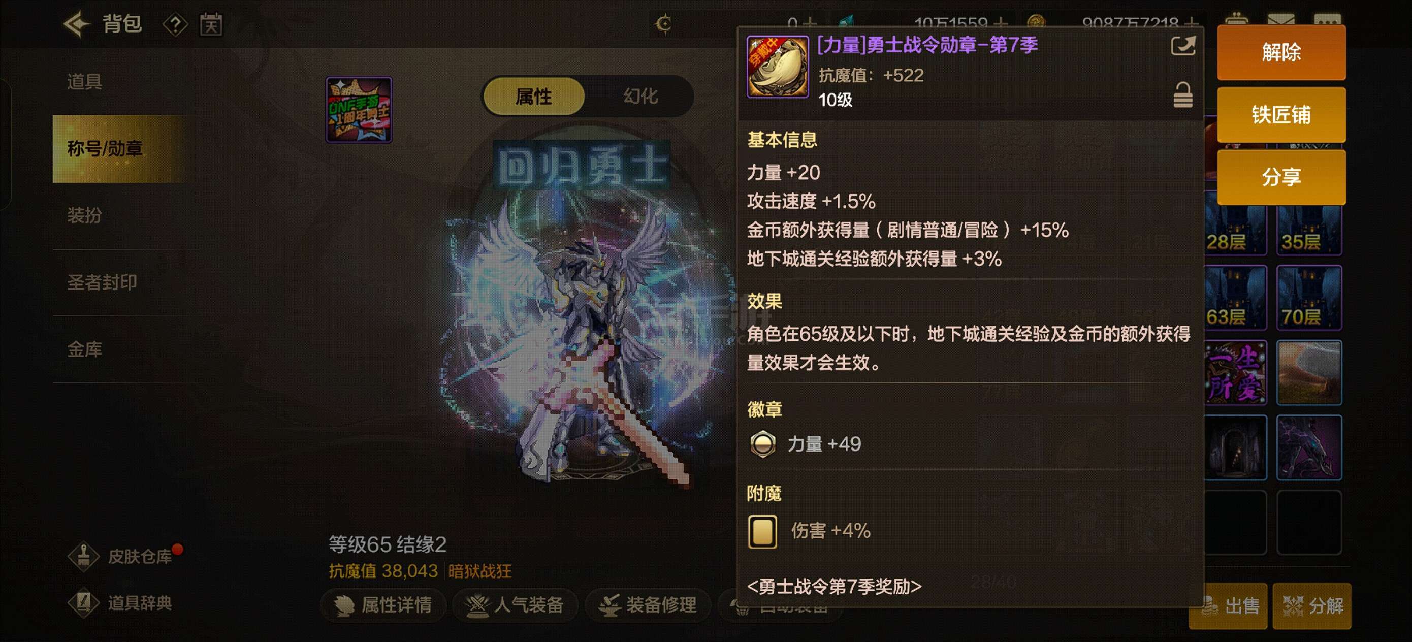Select the 70层 title thumbnail
The height and width of the screenshot is (642, 1412).
click(1308, 298)
